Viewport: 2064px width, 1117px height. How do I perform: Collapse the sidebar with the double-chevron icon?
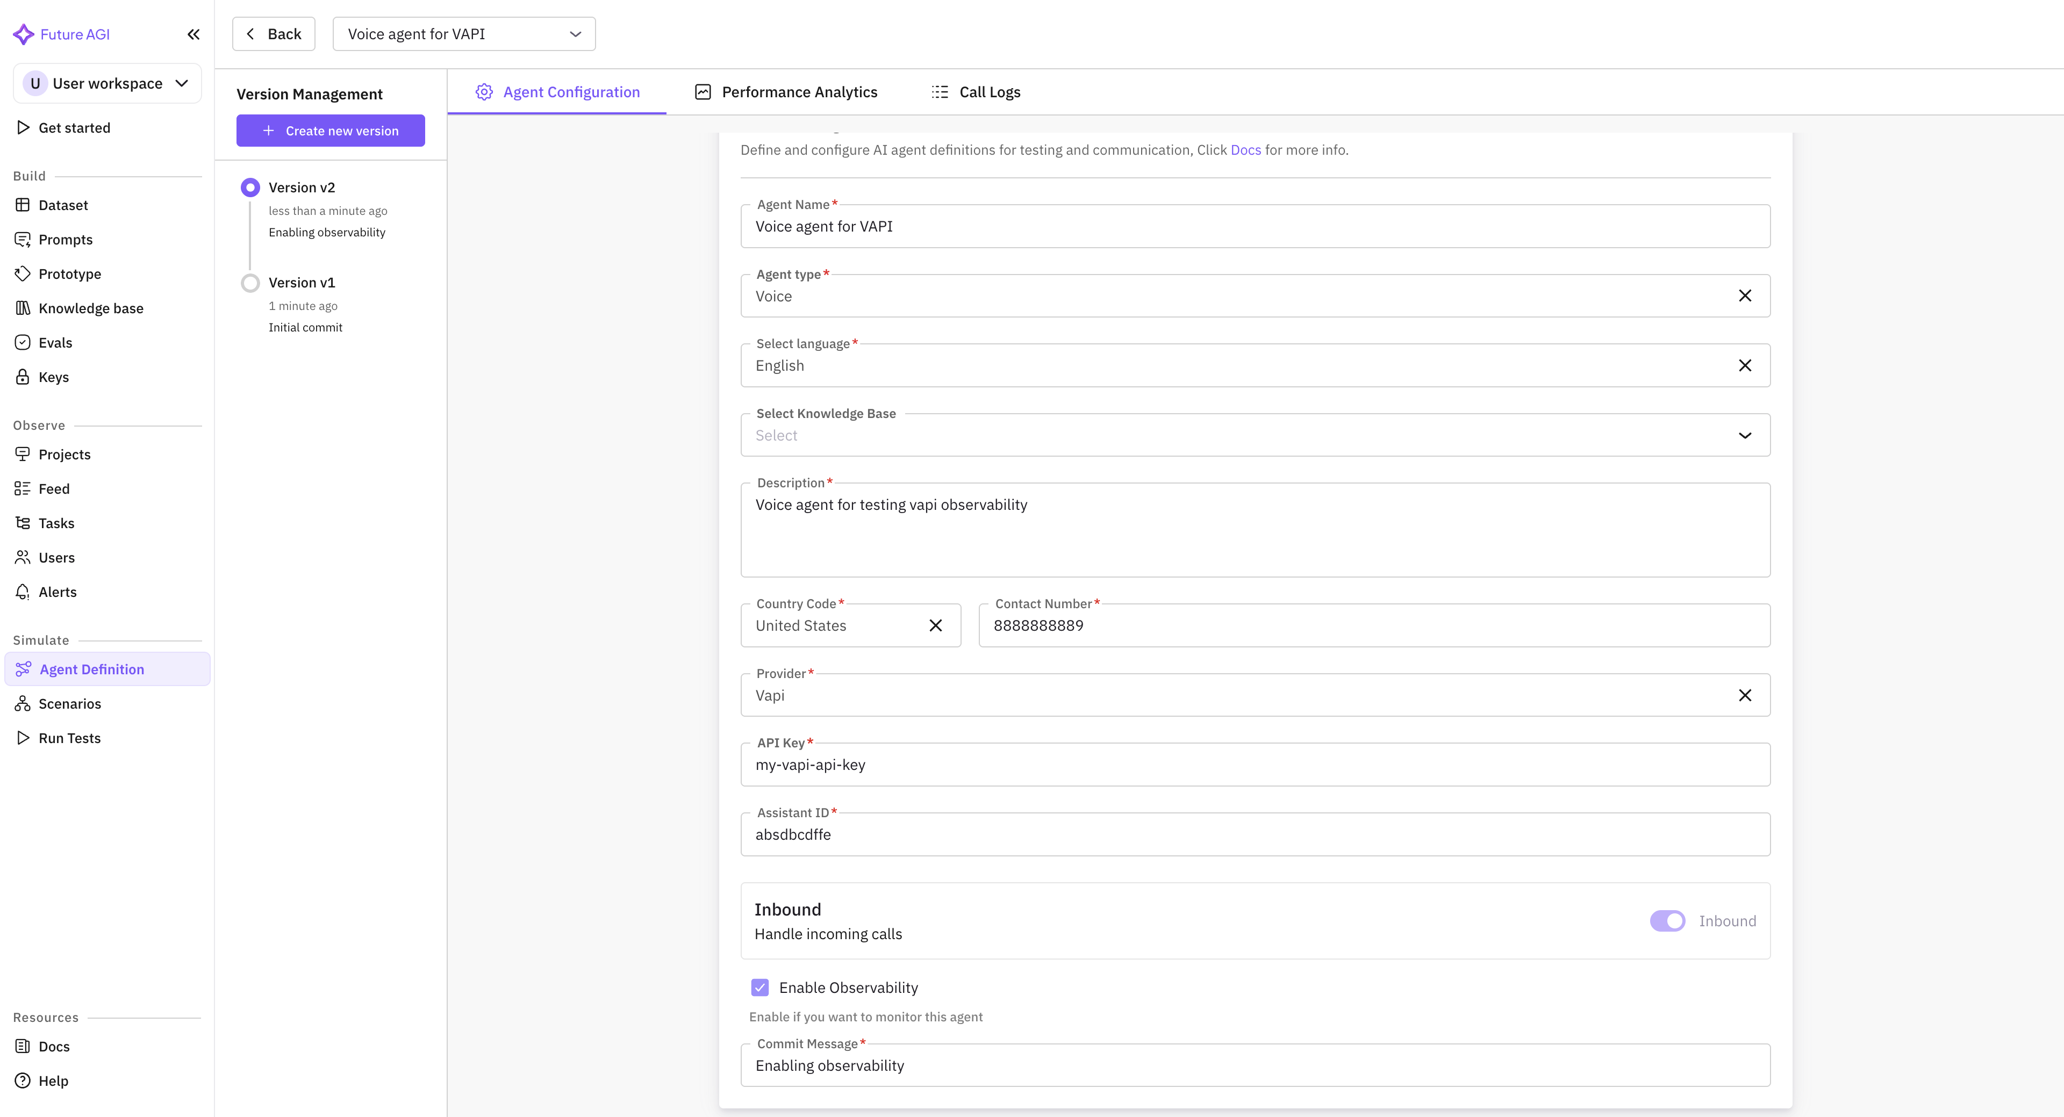pyautogui.click(x=193, y=34)
